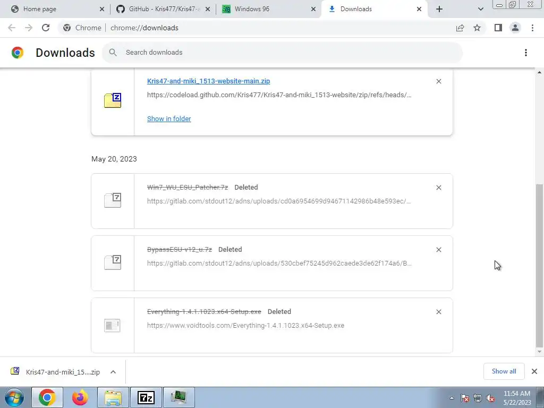544x408 pixels.
Task: Reload the downloads page
Action: pos(46,28)
